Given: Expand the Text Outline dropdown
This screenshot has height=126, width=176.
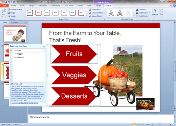Looking at the screenshot, I should click(x=149, y=13).
